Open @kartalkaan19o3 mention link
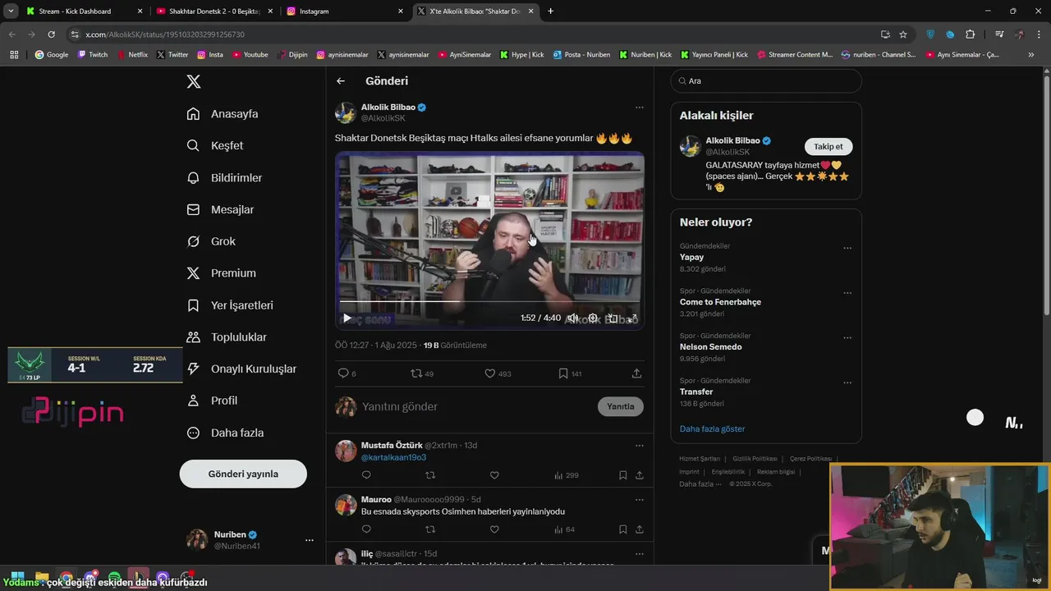 tap(393, 457)
